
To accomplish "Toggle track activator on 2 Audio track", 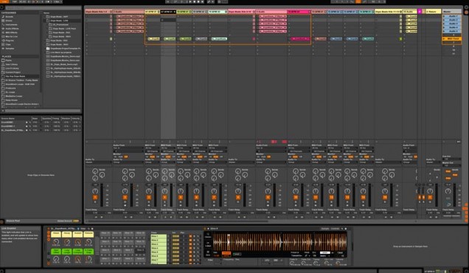I will coord(125,197).
